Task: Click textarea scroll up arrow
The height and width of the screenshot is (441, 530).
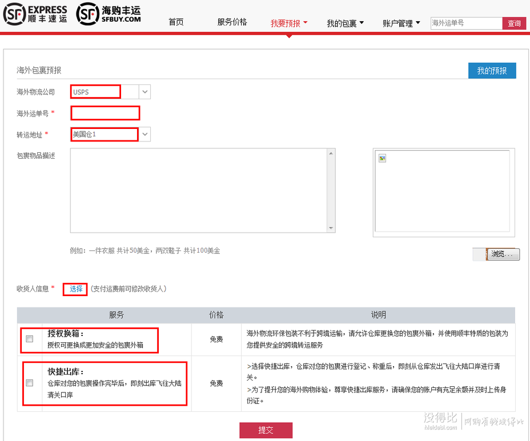Action: point(331,153)
